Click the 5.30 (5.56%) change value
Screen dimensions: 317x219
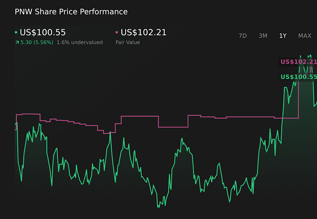click(37, 43)
